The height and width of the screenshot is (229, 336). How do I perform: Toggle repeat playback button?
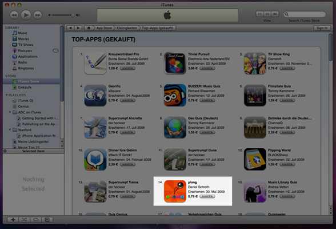(35, 220)
